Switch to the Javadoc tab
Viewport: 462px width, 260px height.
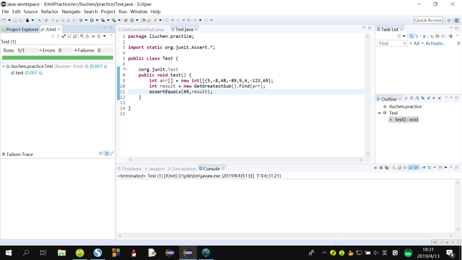click(155, 169)
